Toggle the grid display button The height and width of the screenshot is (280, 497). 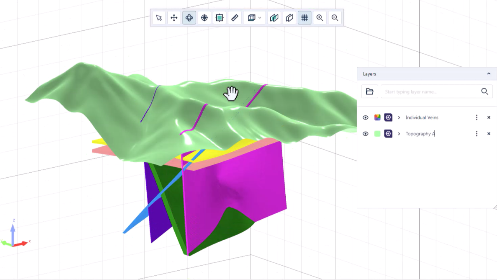point(304,18)
